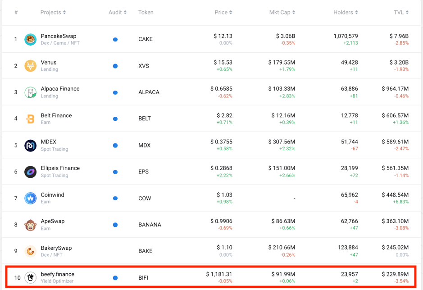Sort table by Projects column
The image size is (423, 290).
pyautogui.click(x=53, y=12)
